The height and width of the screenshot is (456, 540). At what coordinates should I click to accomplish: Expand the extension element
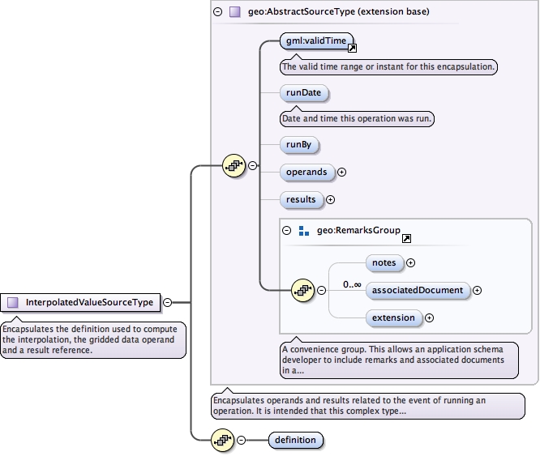pos(429,317)
